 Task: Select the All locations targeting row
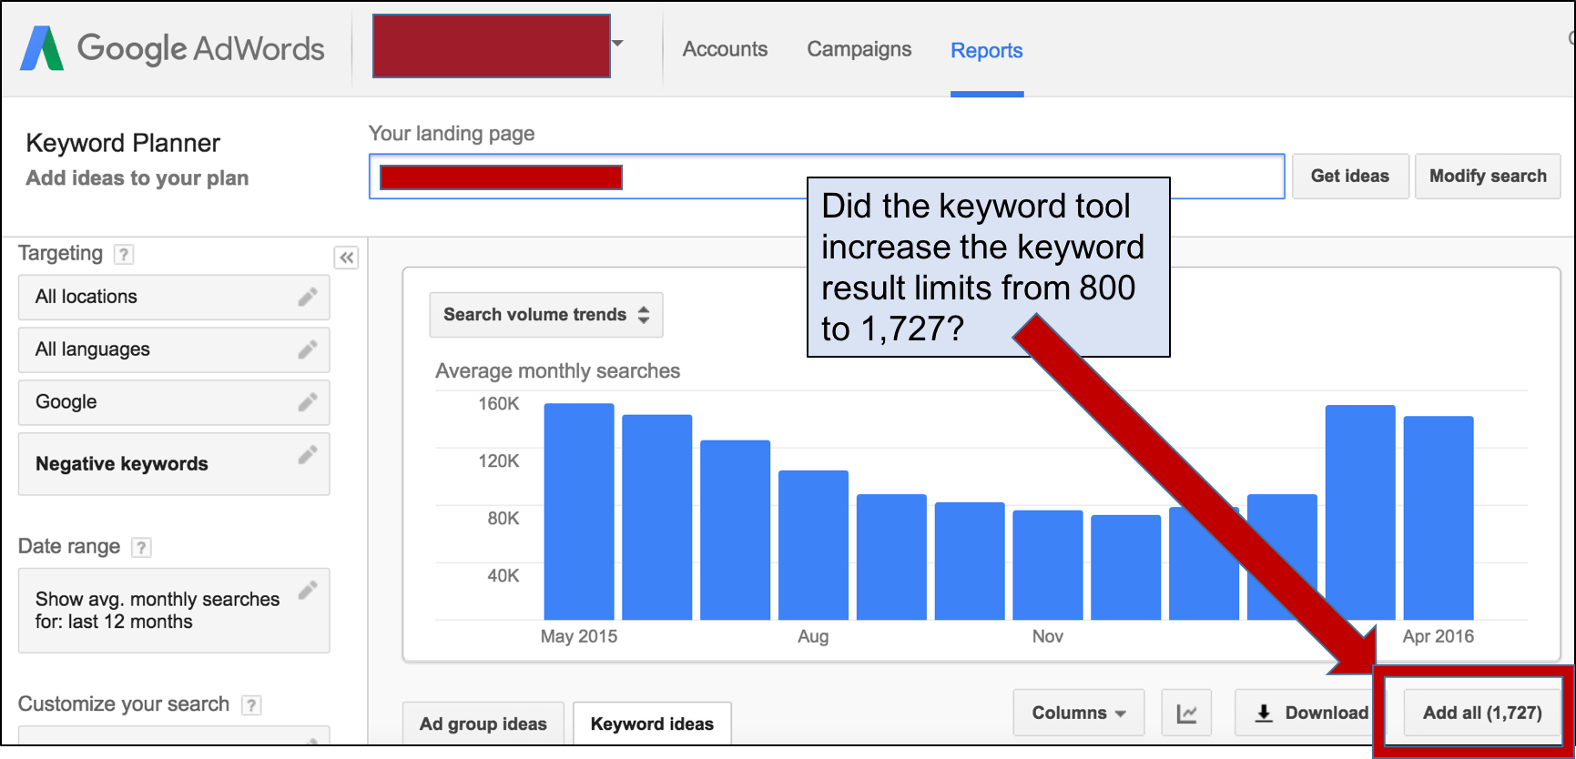point(174,297)
